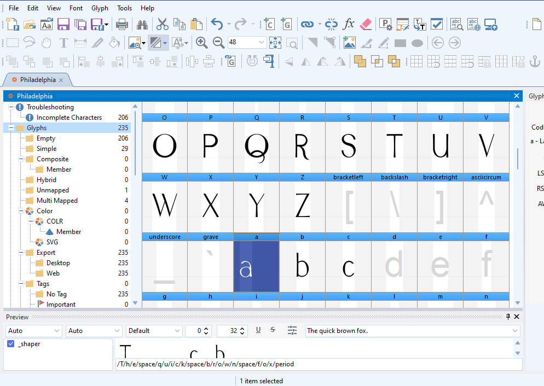Toggle underline in the Preview panel

[258, 330]
